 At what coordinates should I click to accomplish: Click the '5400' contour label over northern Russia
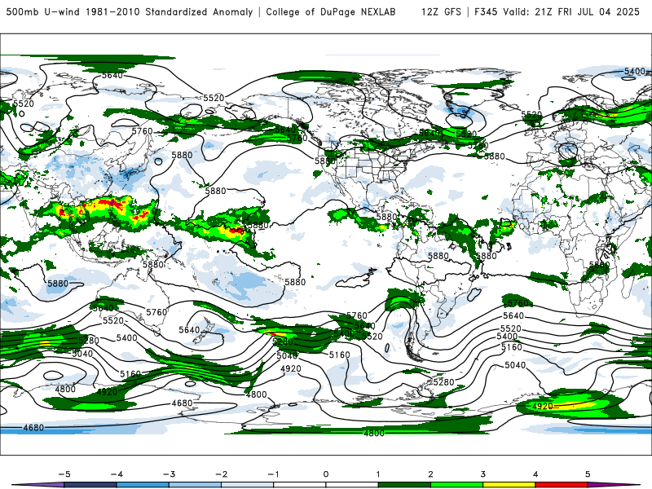click(x=635, y=71)
